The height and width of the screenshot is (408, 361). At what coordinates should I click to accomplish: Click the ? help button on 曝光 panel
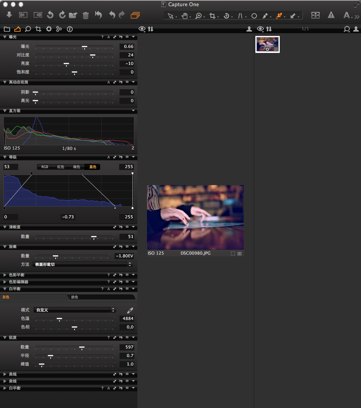[102, 37]
